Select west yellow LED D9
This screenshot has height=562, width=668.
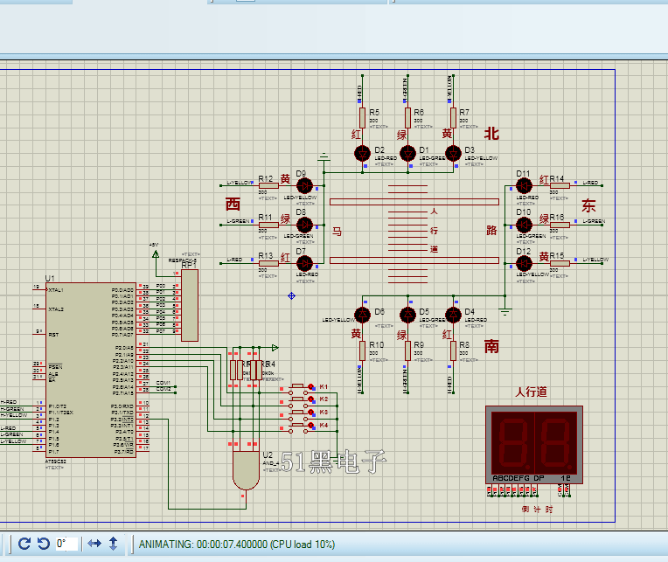point(304,185)
